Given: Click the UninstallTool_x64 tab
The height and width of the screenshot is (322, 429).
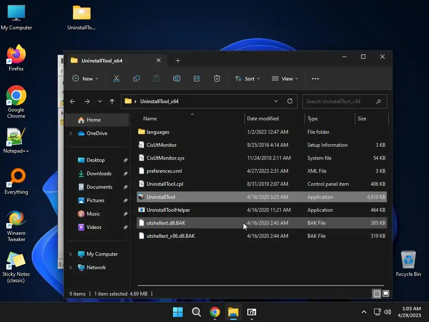Looking at the screenshot, I should (118, 60).
